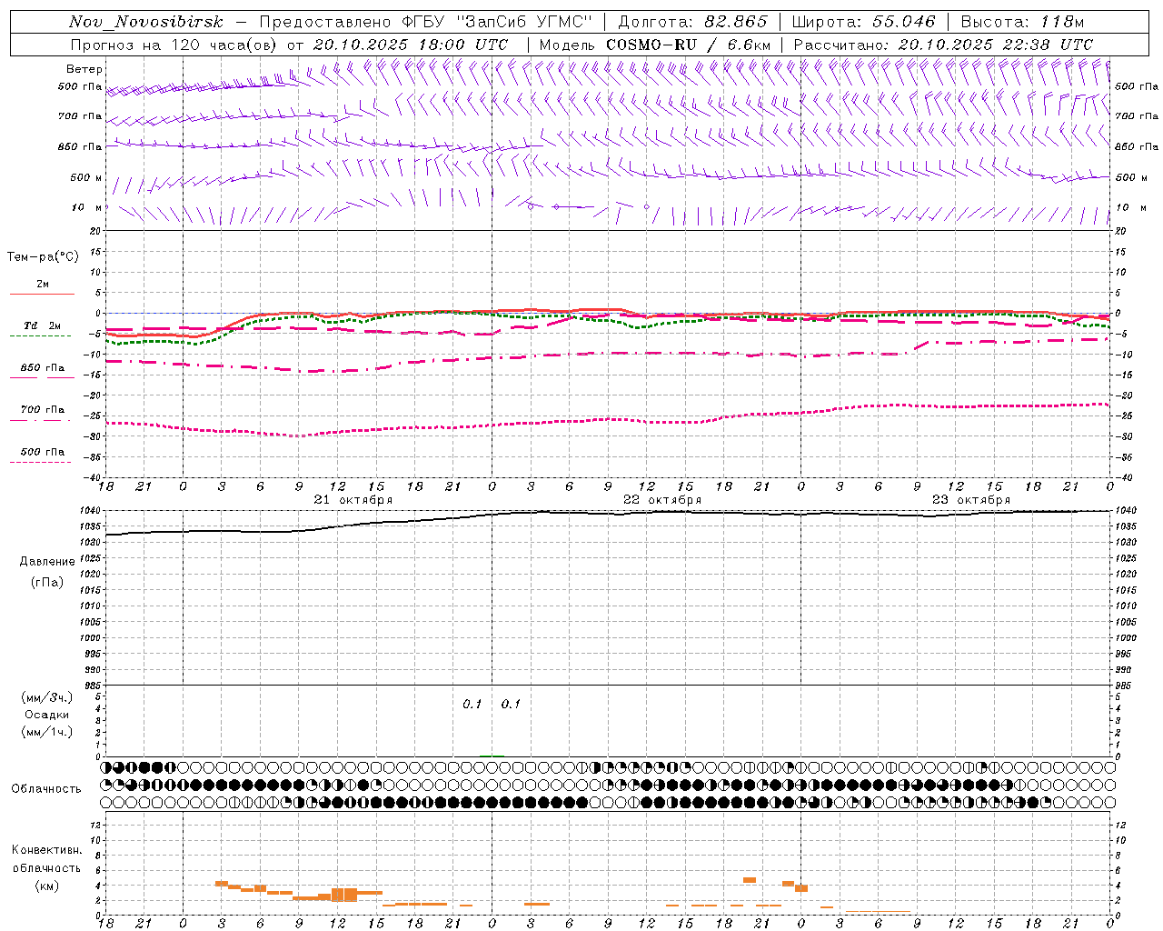Select the date label "23 октября"
The image size is (1163, 931).
(x=971, y=500)
